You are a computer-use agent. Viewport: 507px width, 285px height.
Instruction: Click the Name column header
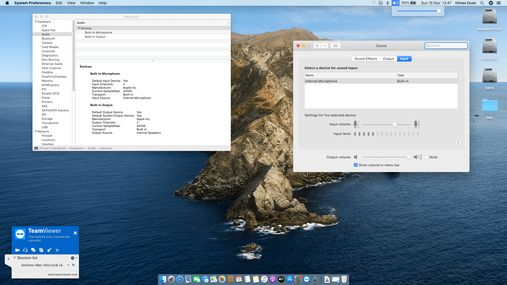pos(350,75)
